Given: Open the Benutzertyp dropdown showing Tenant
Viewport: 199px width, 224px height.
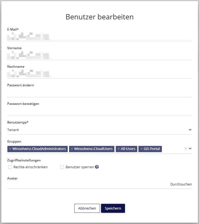Looking at the screenshot, I should pos(99,130).
